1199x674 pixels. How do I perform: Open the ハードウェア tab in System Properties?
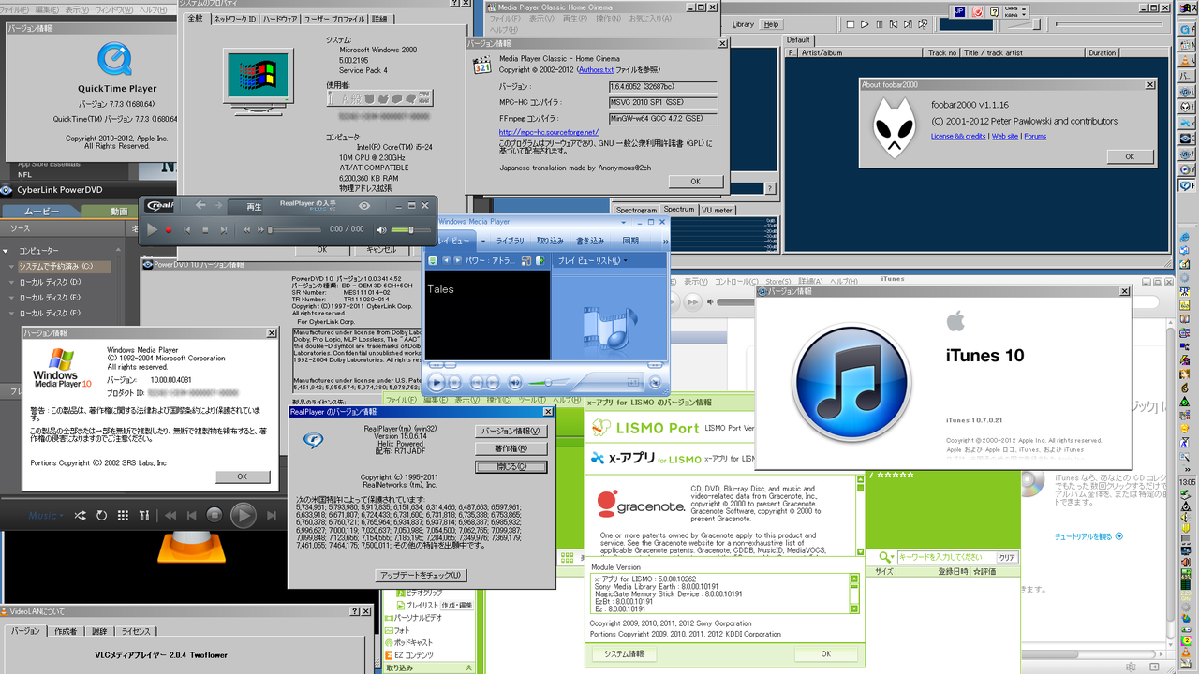279,19
